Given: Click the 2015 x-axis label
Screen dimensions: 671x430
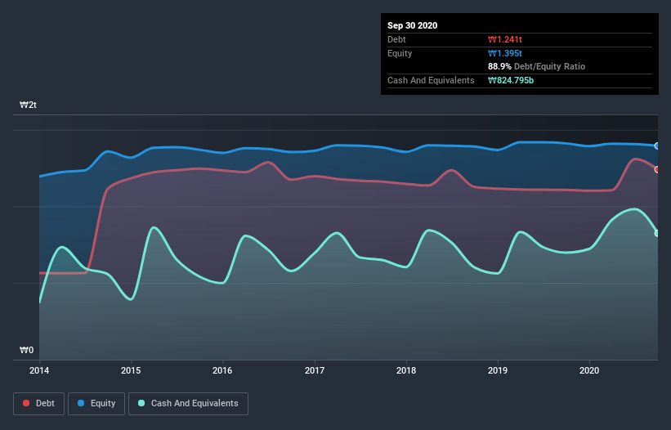Looking at the screenshot, I should pos(131,370).
